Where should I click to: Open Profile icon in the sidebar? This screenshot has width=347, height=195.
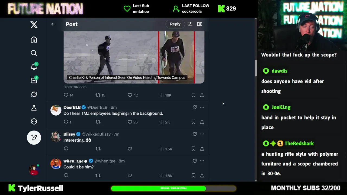coord(34,108)
